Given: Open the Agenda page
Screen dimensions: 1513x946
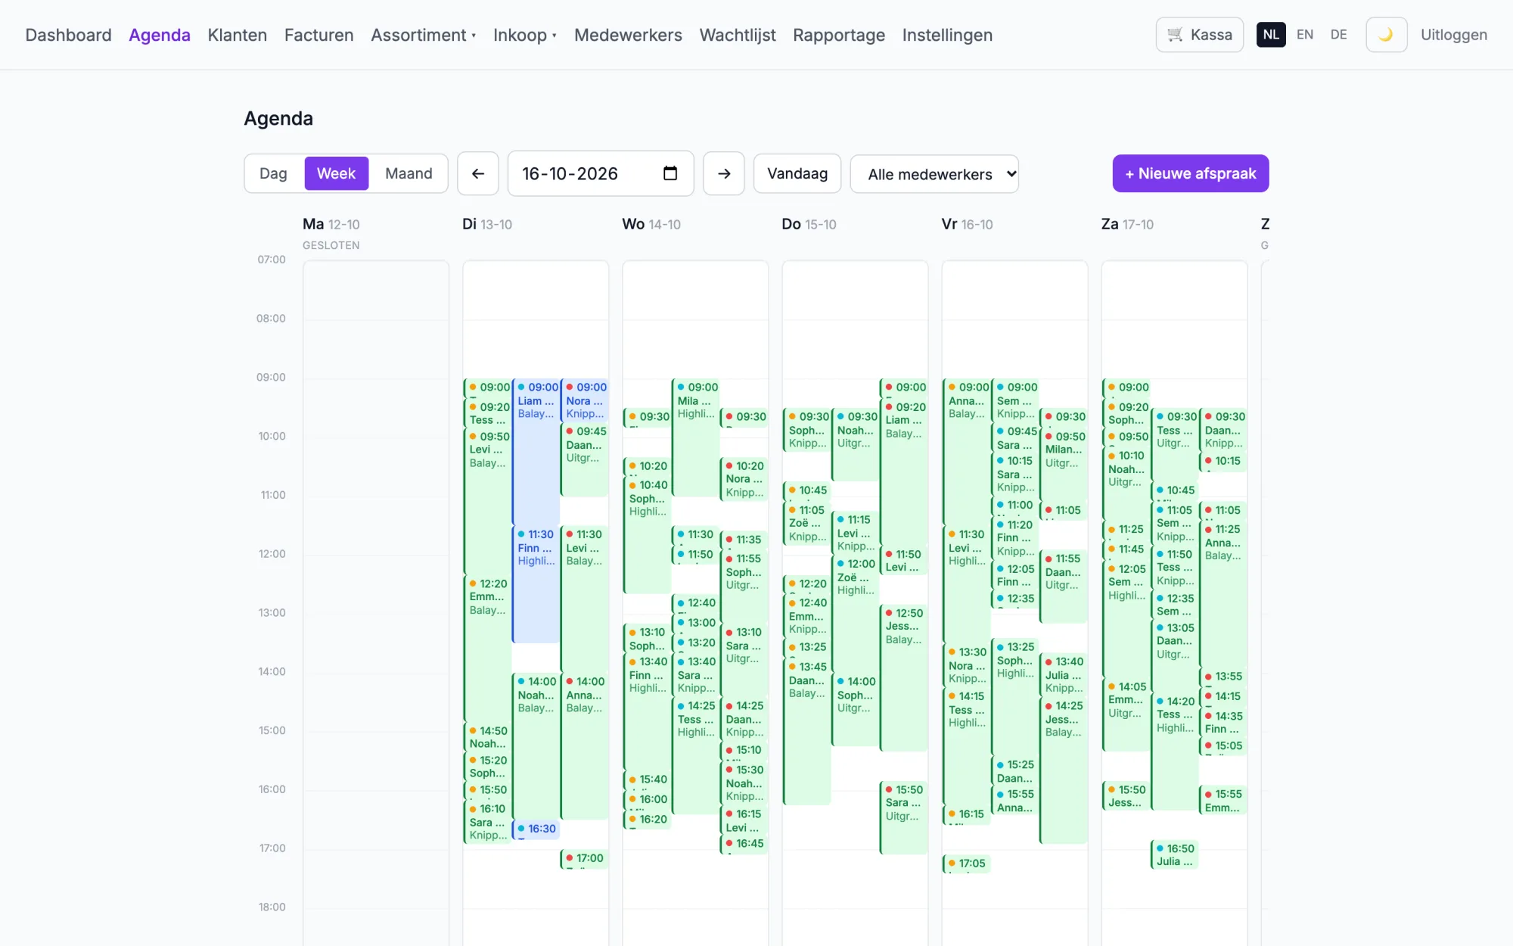Looking at the screenshot, I should coord(160,35).
